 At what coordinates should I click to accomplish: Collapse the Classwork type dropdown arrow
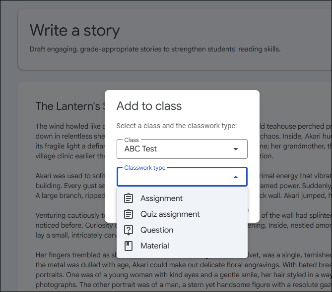pyautogui.click(x=236, y=177)
